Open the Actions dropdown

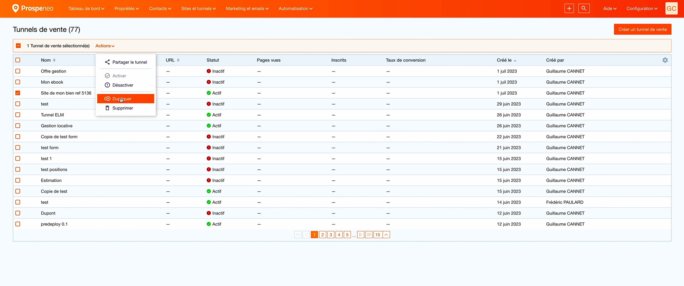[105, 46]
